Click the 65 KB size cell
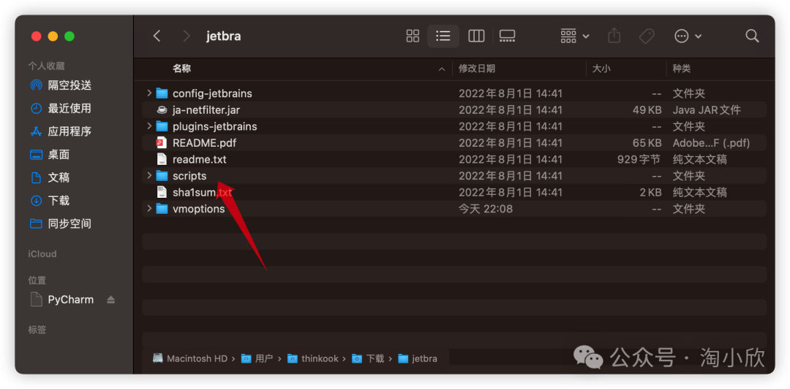 (x=647, y=143)
